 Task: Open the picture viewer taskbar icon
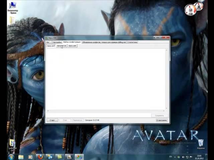[x=70, y=157]
